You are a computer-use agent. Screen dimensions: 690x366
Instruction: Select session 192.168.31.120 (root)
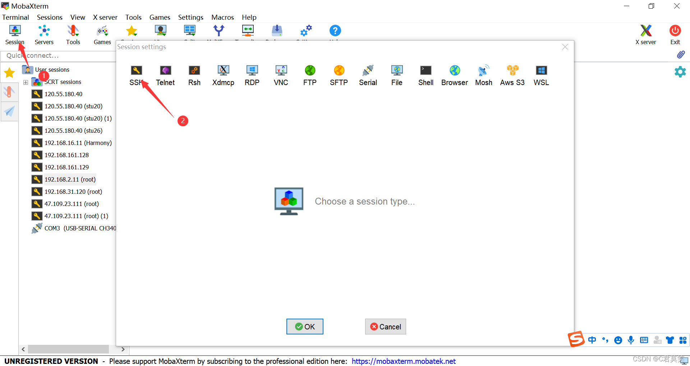click(67, 192)
